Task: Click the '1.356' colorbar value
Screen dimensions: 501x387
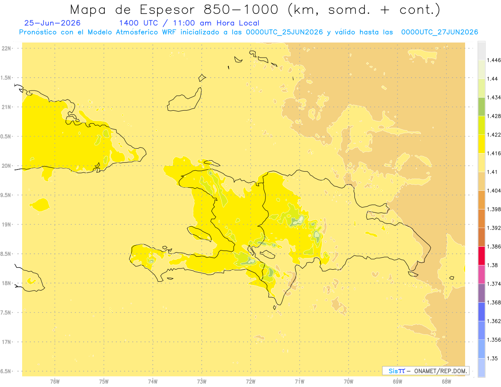Action: tap(493, 340)
